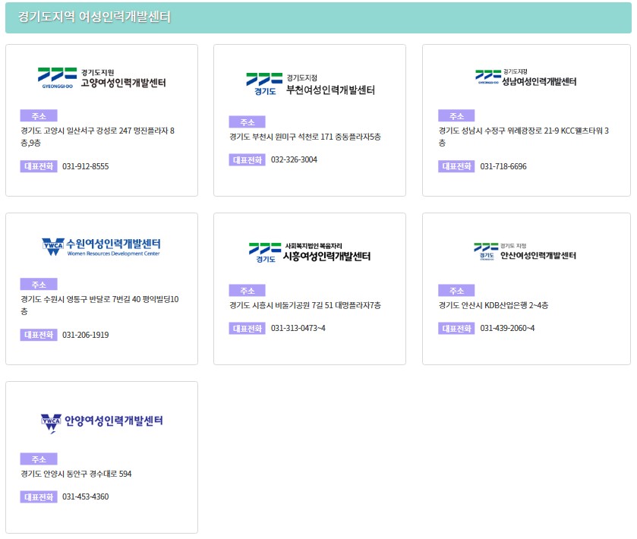Select phone number 031-439-2060~4

tap(507, 328)
